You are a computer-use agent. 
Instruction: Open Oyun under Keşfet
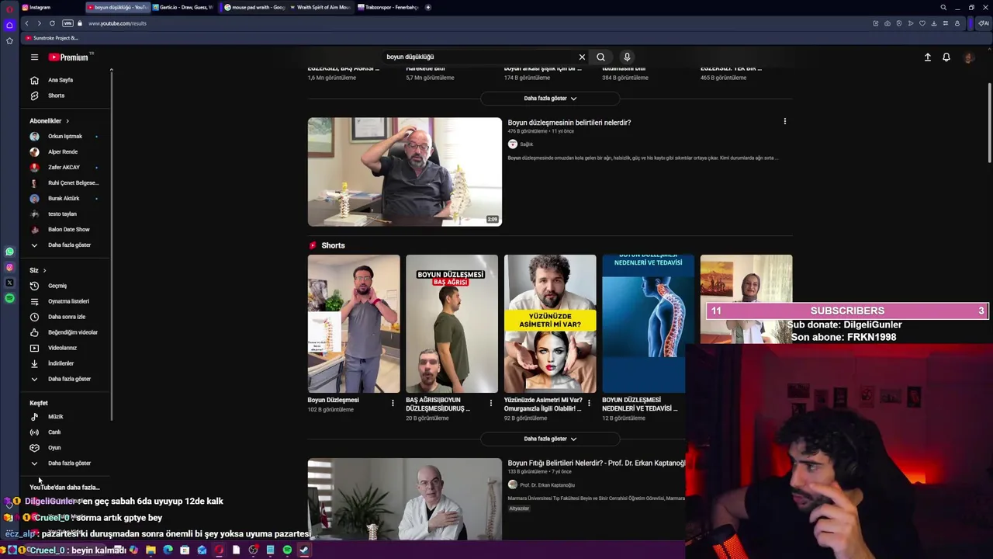click(x=54, y=448)
